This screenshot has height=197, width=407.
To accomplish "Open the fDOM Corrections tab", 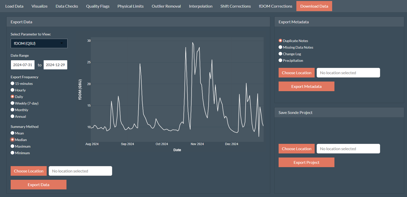I will (276, 6).
